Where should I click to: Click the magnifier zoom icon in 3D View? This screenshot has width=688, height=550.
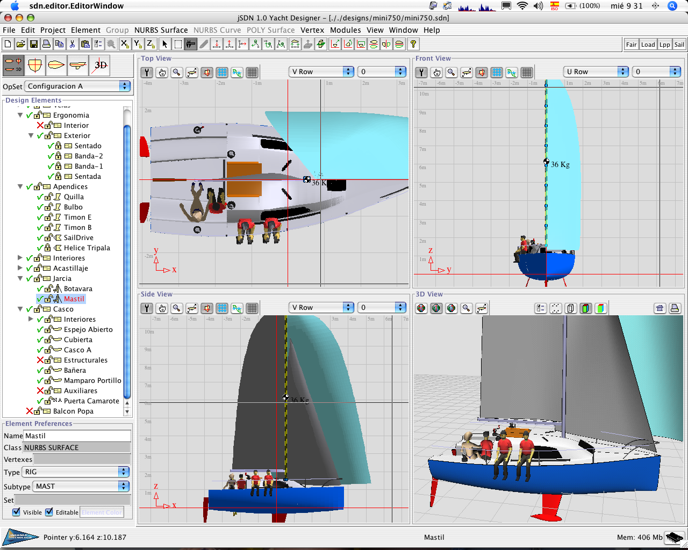(x=467, y=308)
